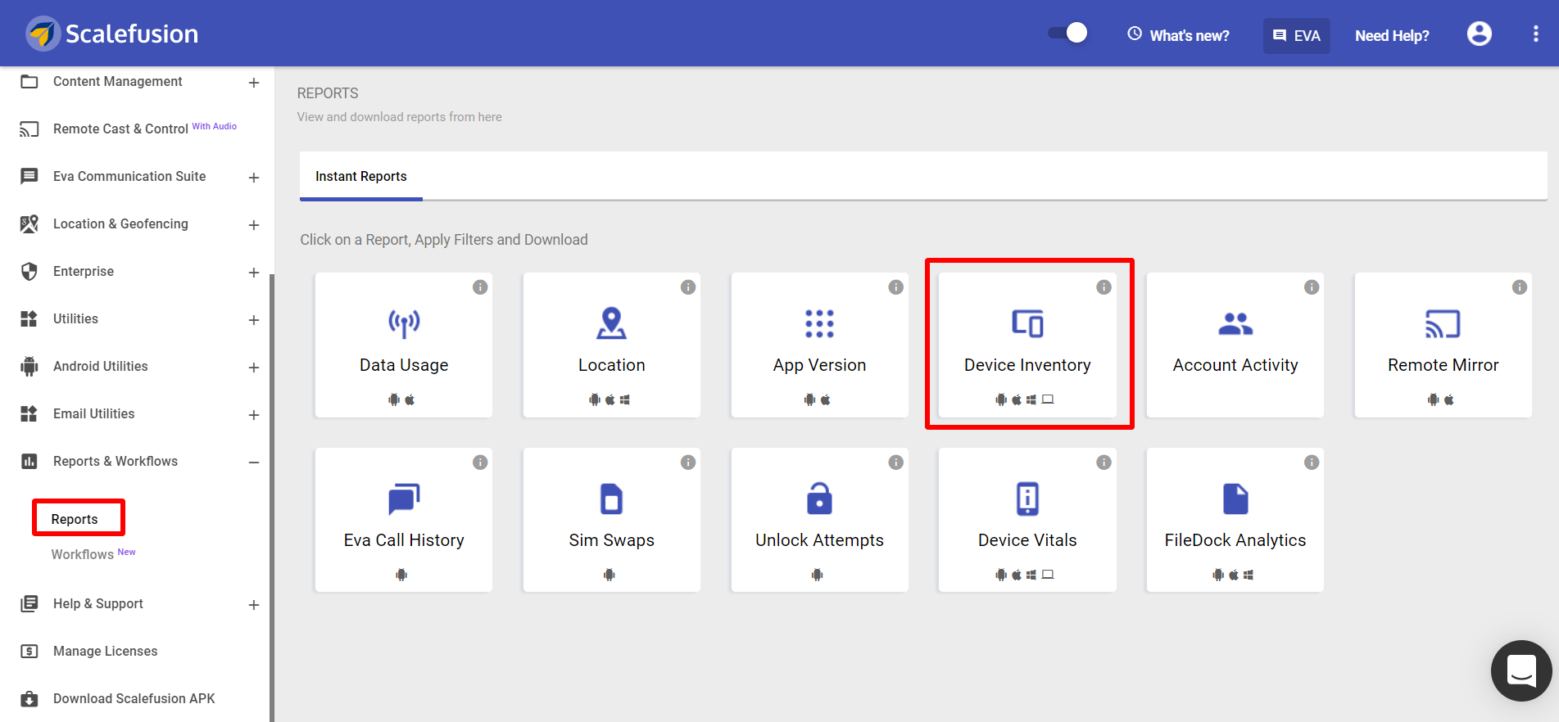Open the App Version report card
The height and width of the screenshot is (722, 1559).
(820, 345)
